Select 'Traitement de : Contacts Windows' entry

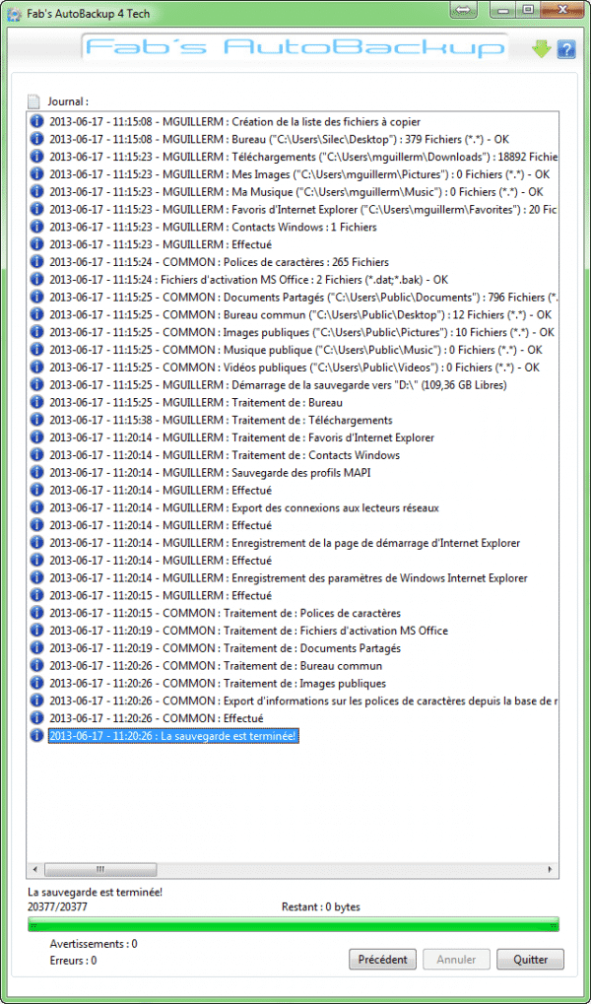coord(225,455)
